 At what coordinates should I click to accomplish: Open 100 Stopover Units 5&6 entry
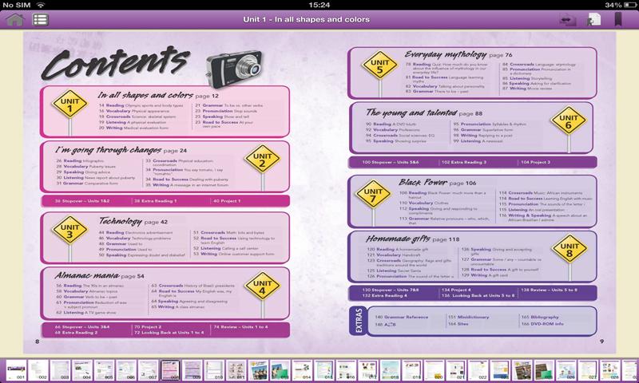tap(391, 162)
